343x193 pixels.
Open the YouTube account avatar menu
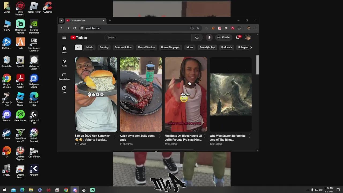click(248, 38)
